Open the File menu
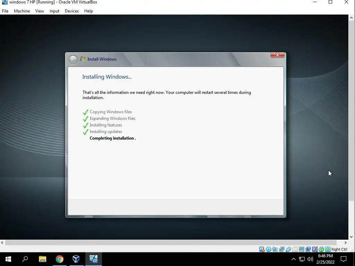 [5, 11]
